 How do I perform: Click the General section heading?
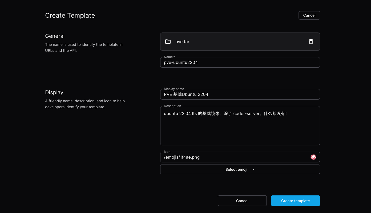(55, 36)
